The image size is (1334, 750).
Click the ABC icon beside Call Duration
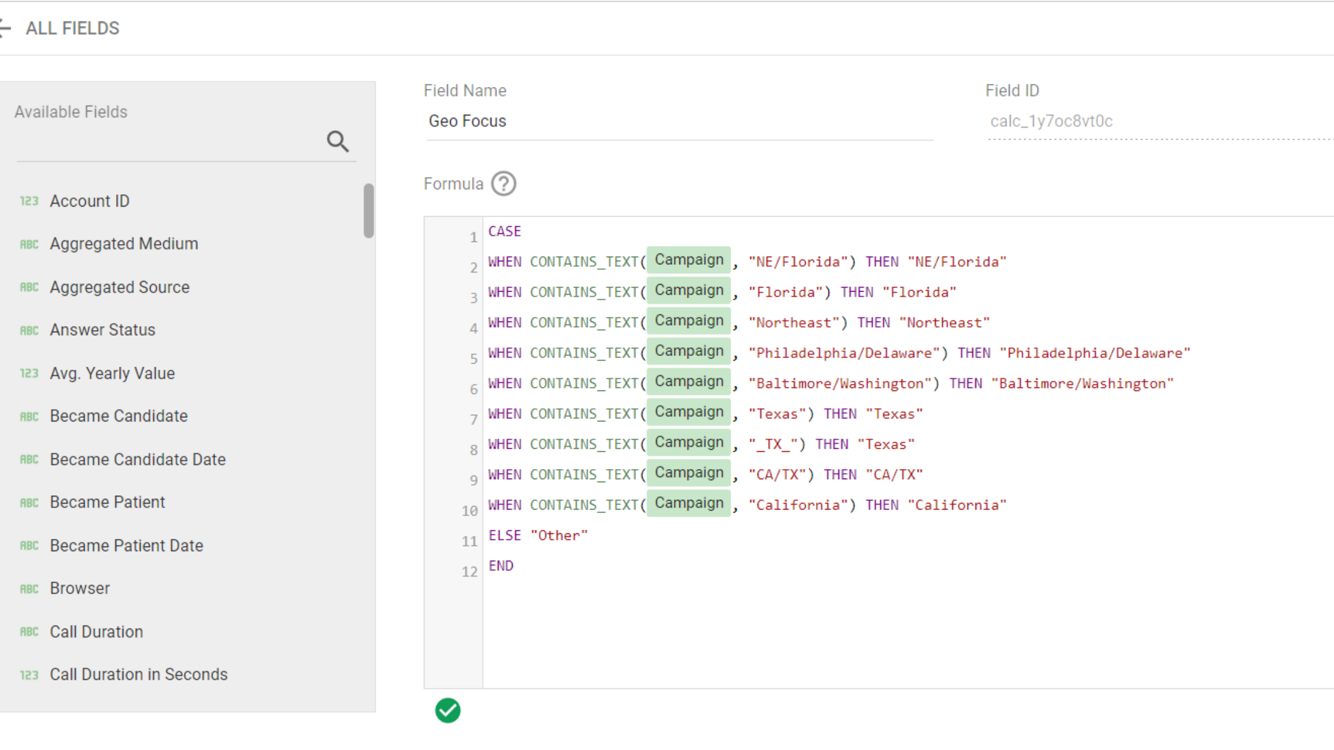click(29, 632)
